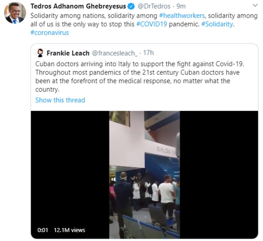This screenshot has height=241, width=263.
Task: Click the black area left of video
Action: [x=70, y=167]
